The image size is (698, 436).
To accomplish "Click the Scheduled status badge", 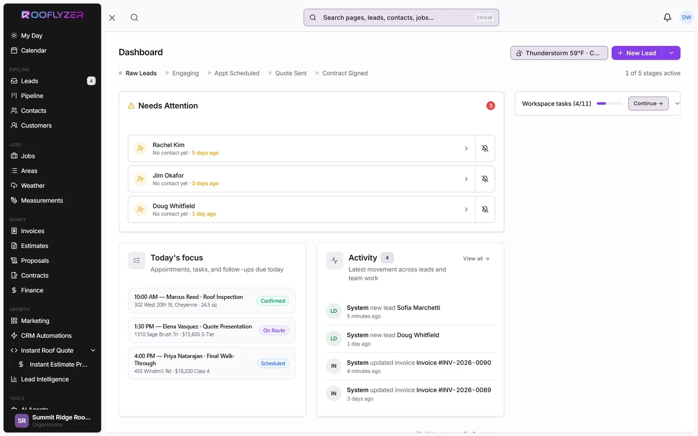I will (273, 363).
